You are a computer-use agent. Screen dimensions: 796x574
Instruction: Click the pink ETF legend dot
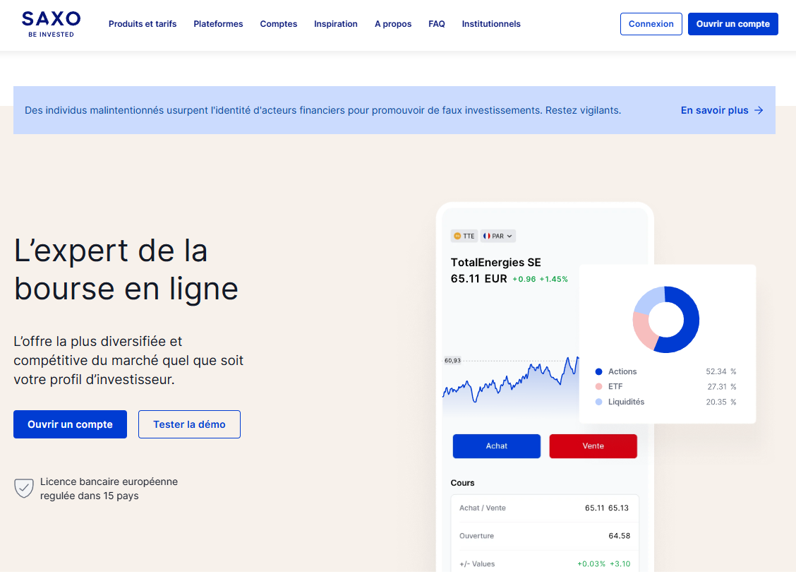(x=598, y=387)
